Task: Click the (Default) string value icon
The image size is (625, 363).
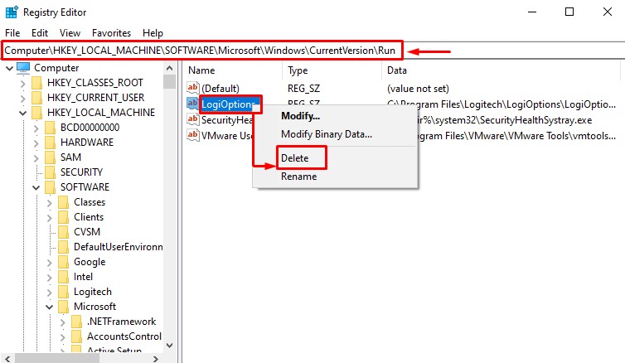Action: pos(193,88)
